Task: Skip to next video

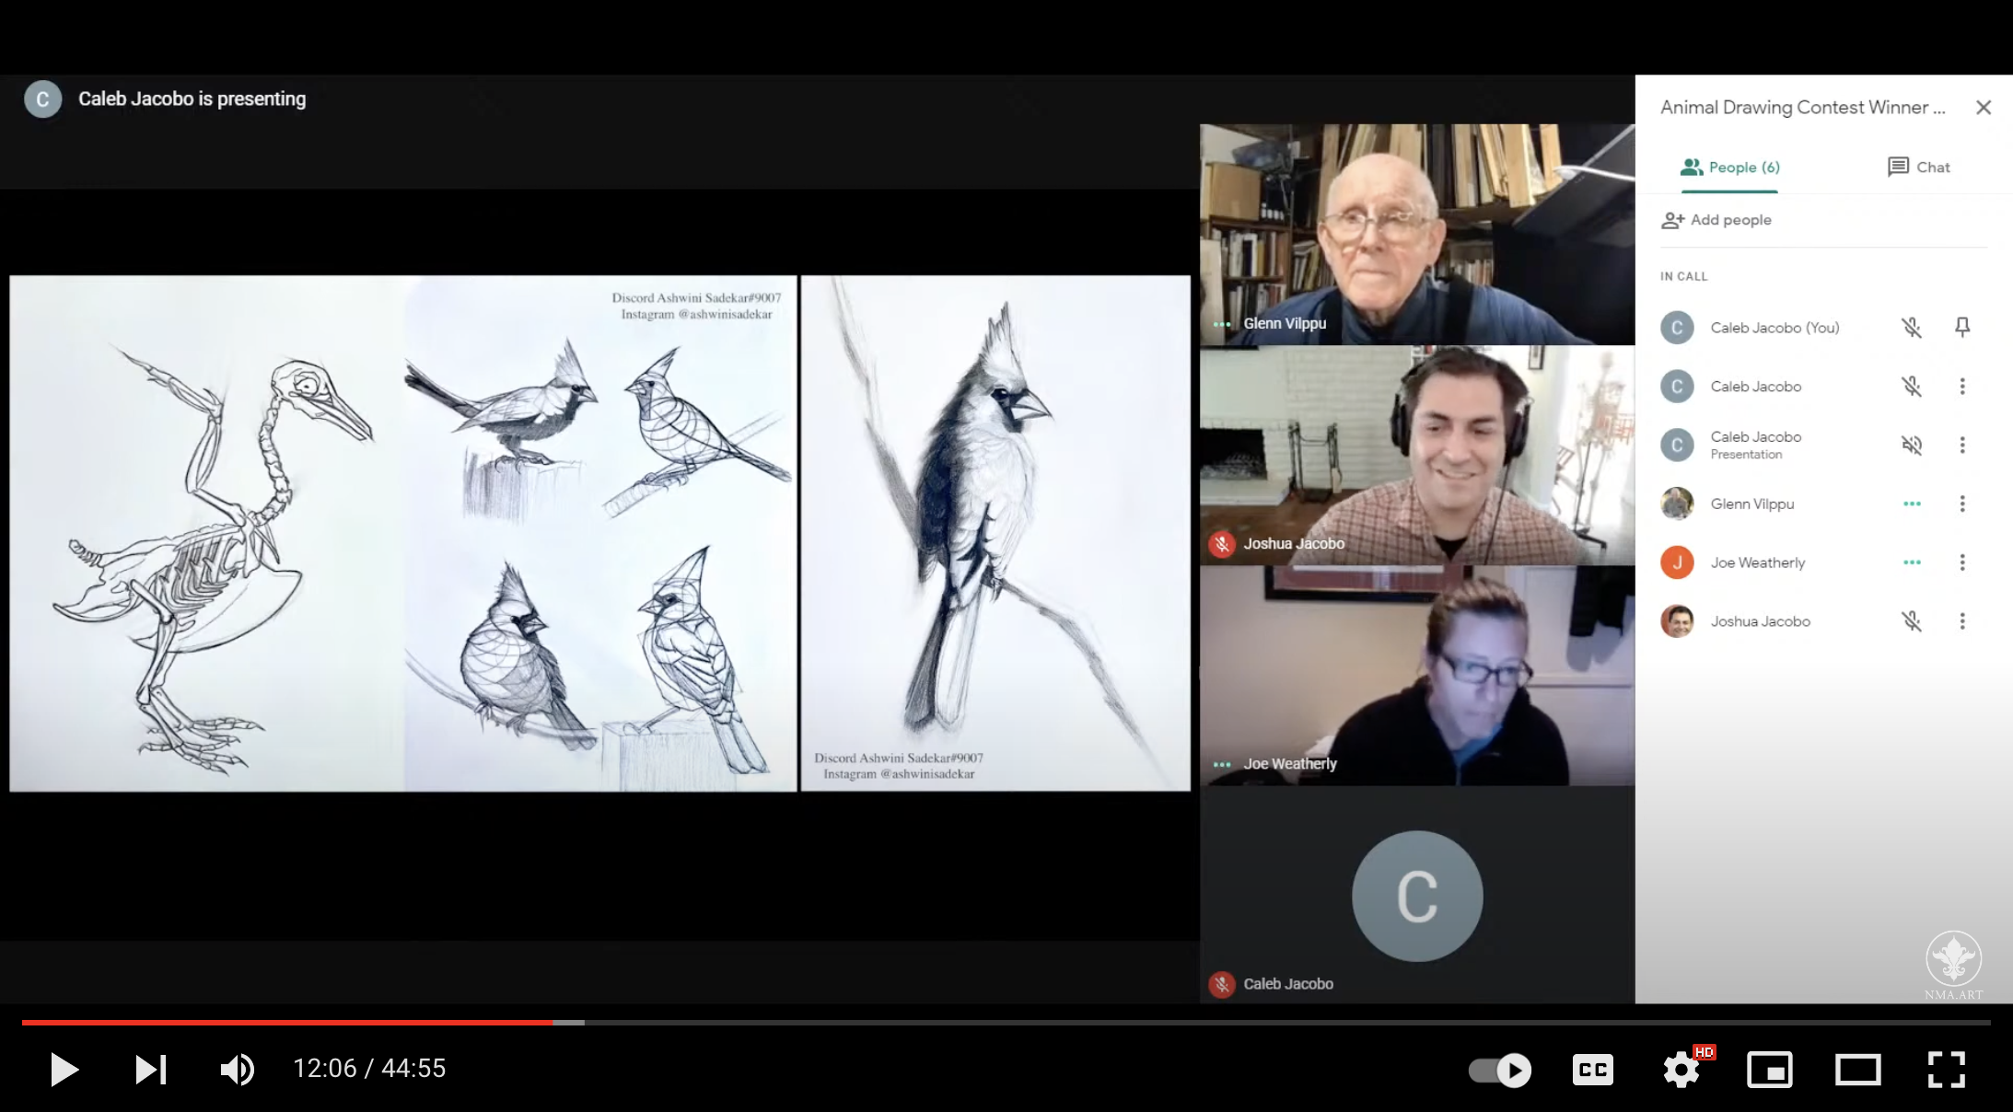Action: [x=150, y=1069]
